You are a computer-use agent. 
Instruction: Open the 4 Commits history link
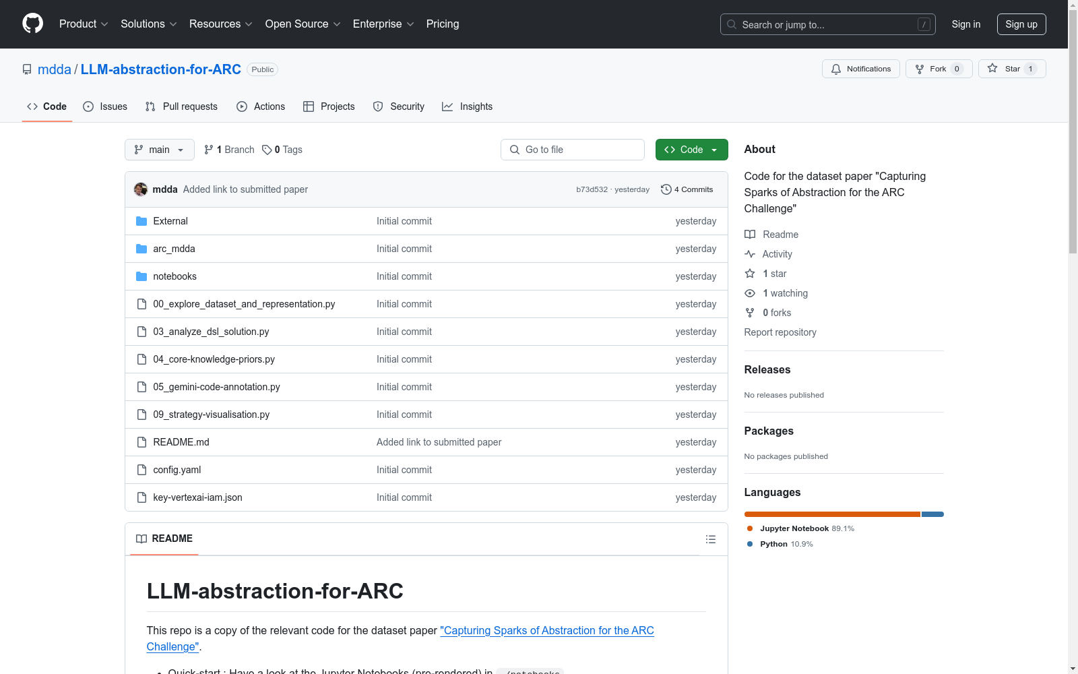click(x=687, y=189)
